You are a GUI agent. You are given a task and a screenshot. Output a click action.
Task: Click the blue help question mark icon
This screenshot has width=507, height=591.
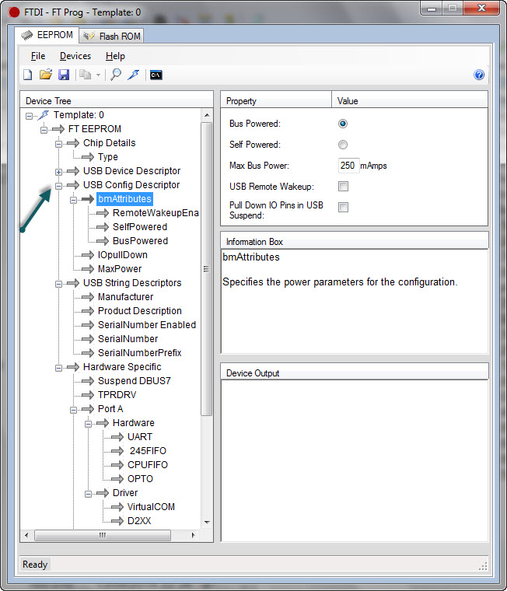point(479,75)
